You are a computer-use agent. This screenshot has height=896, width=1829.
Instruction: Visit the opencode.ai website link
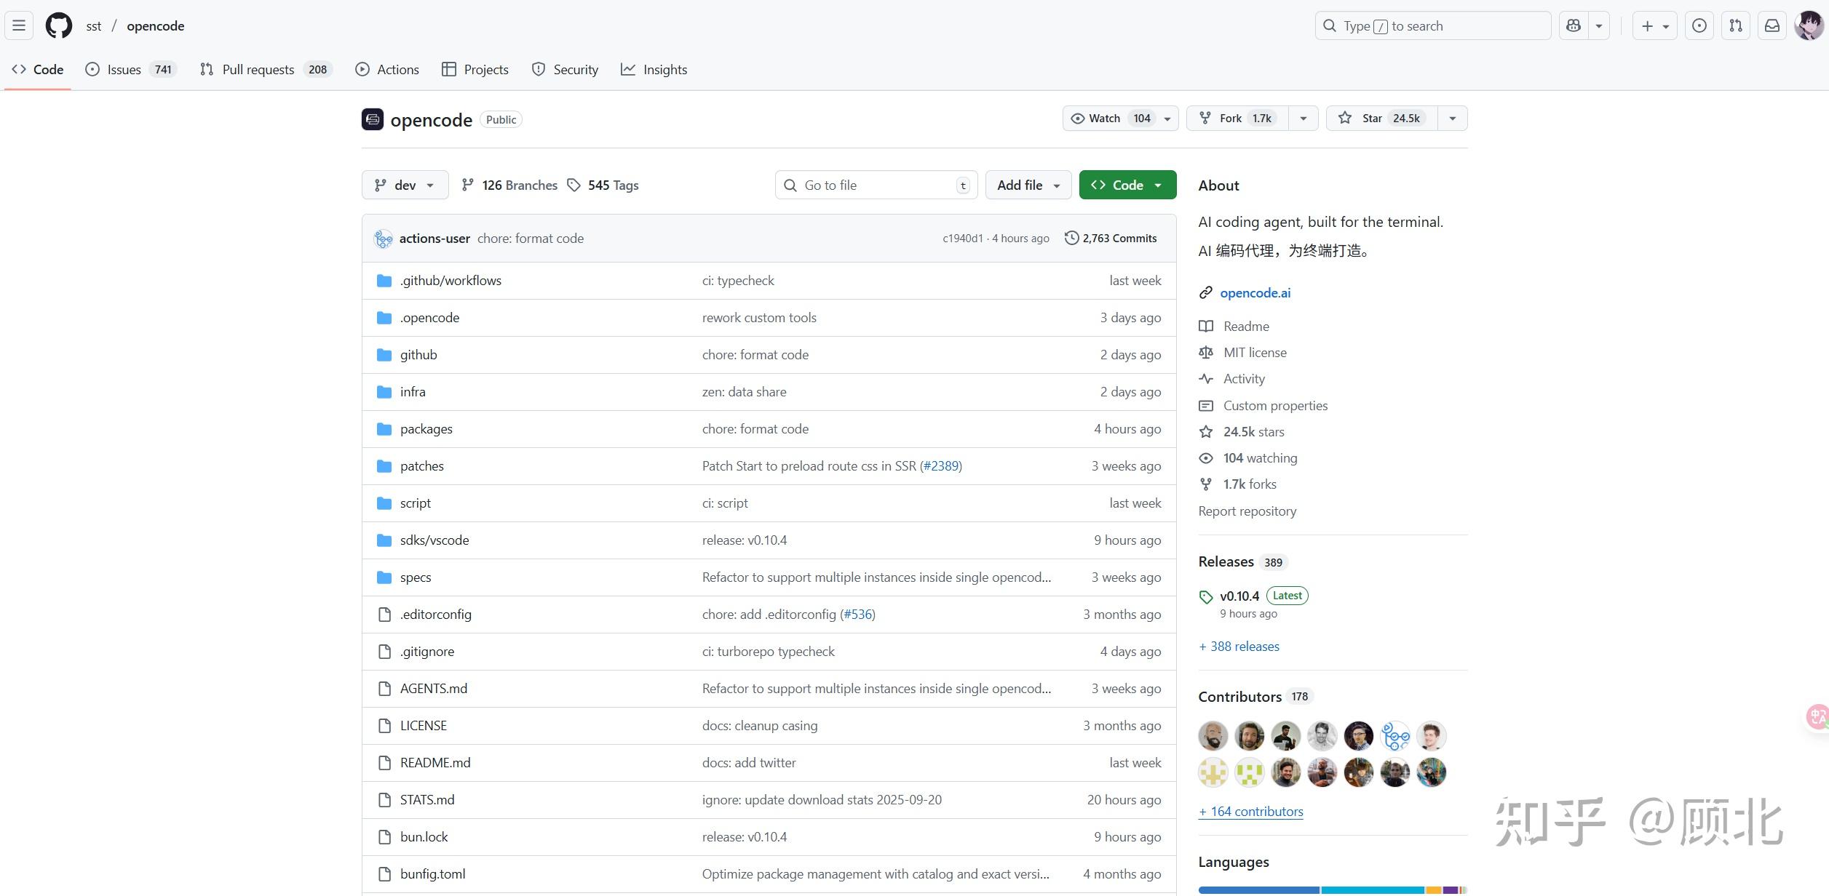tap(1254, 292)
